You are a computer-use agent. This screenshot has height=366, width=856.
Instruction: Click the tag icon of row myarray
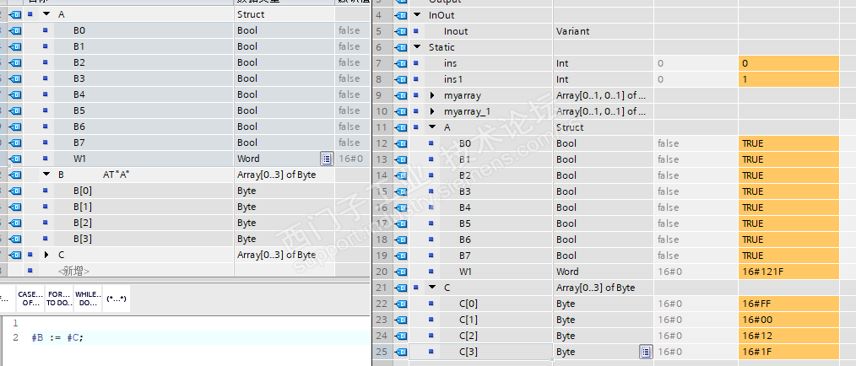click(401, 95)
